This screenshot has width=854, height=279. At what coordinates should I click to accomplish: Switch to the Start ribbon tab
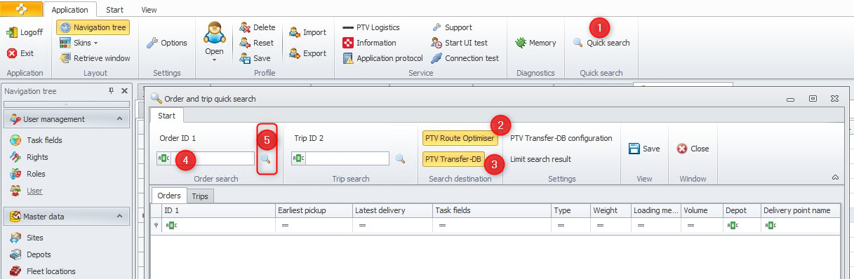[x=114, y=10]
